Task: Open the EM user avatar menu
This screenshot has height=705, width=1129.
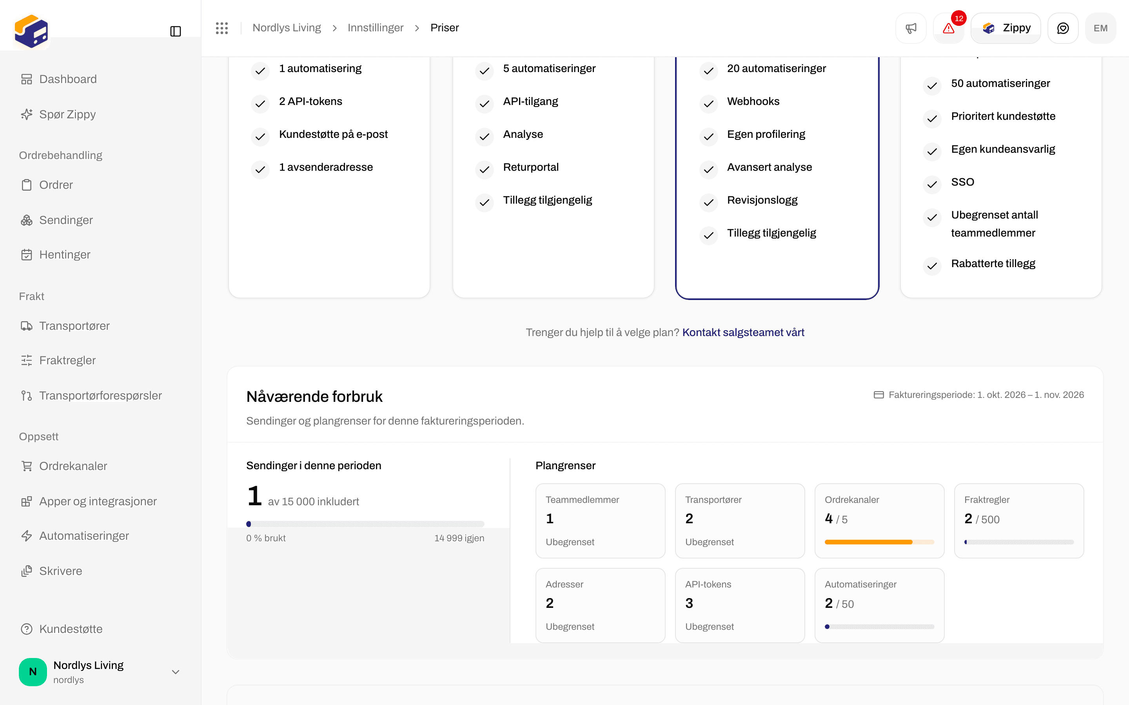Action: point(1100,28)
